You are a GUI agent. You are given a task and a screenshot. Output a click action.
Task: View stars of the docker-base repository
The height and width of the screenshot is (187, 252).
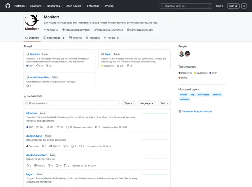pyautogui.click(x=44, y=146)
